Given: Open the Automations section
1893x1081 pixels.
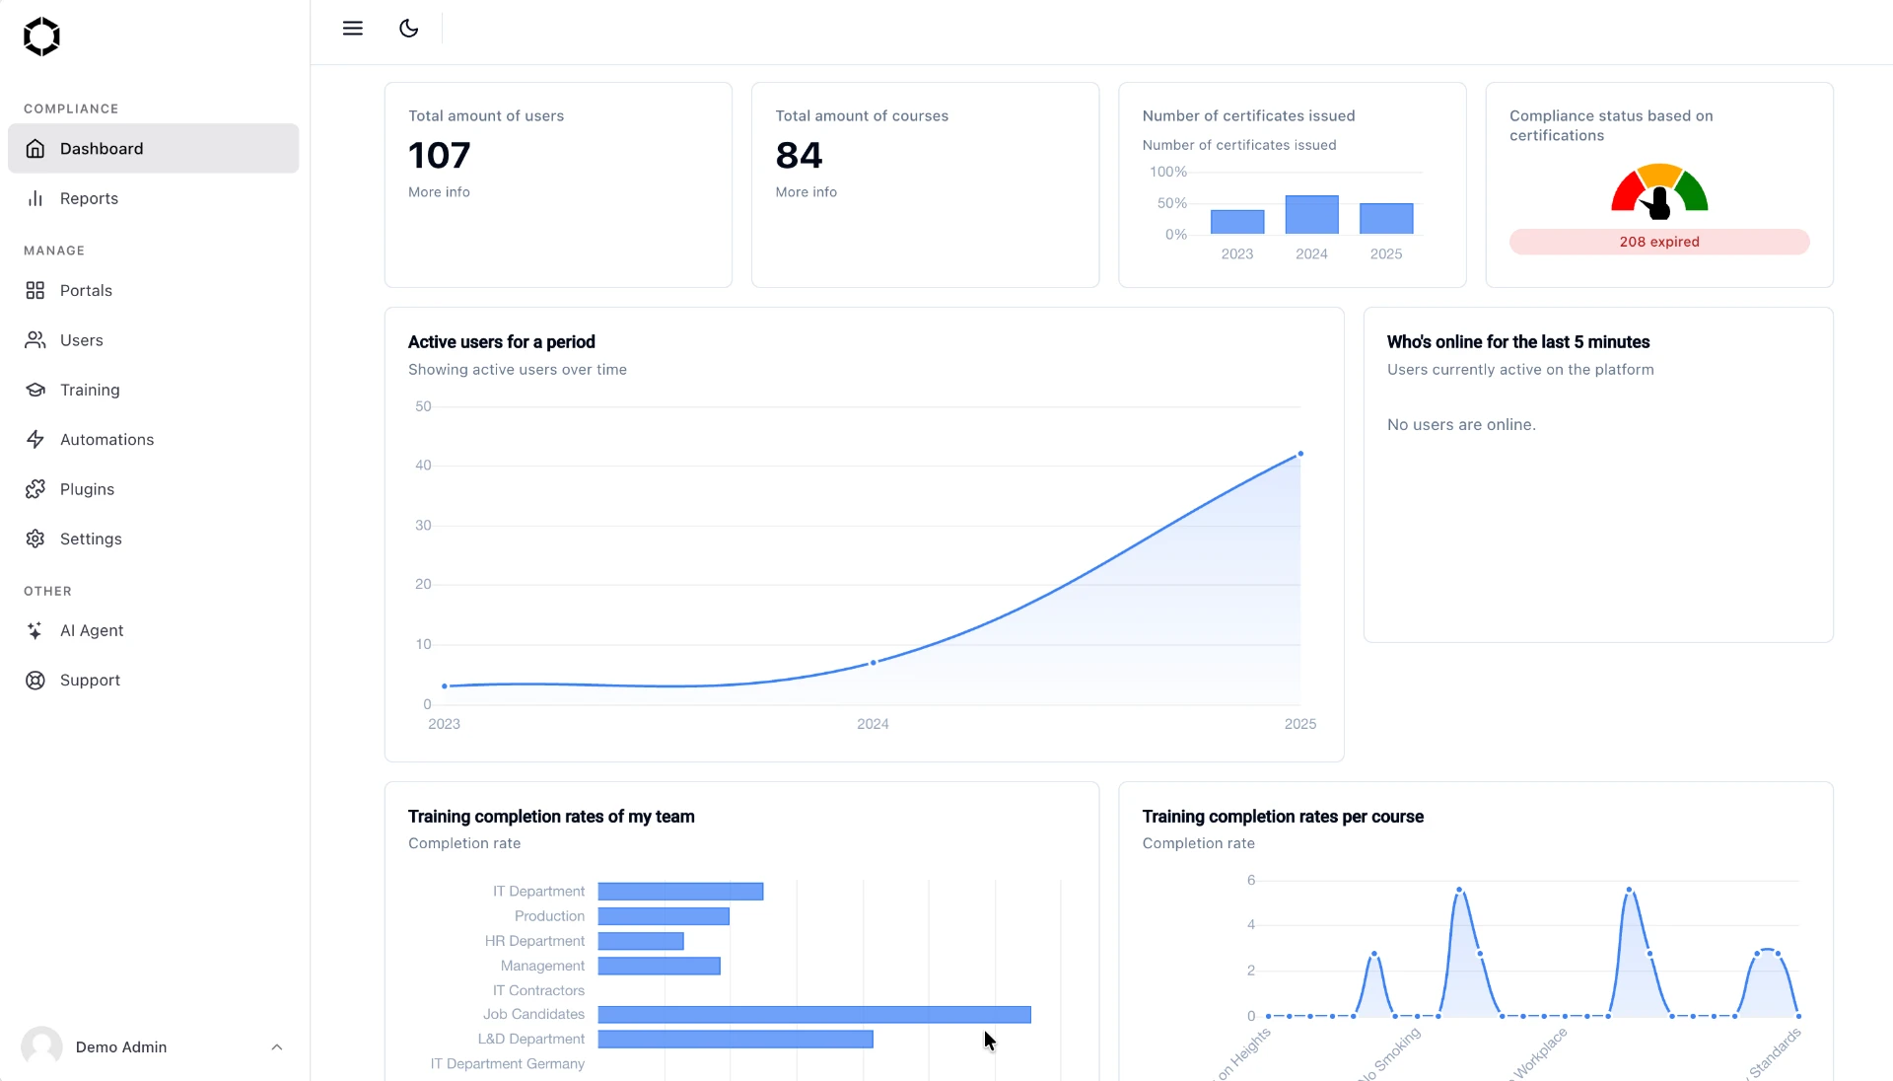Looking at the screenshot, I should [x=153, y=439].
